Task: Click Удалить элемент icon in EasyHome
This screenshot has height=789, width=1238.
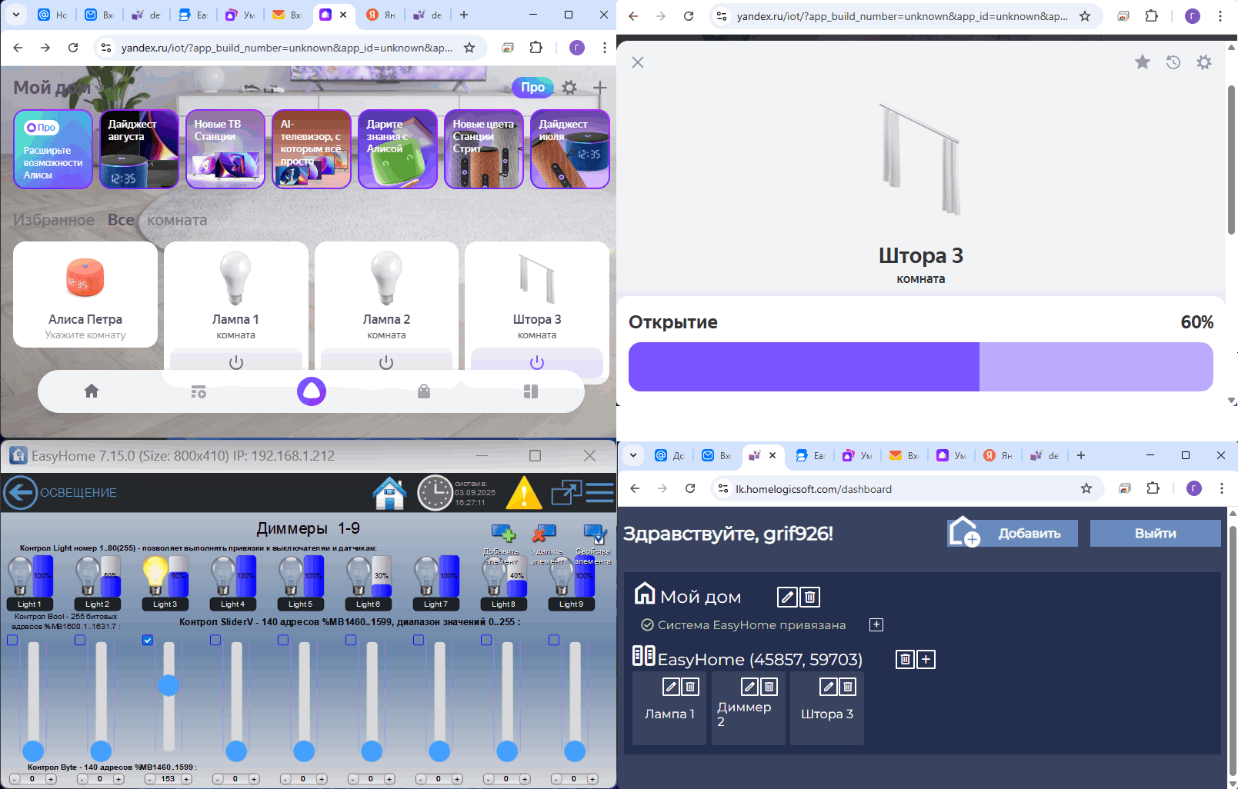Action: pos(544,533)
